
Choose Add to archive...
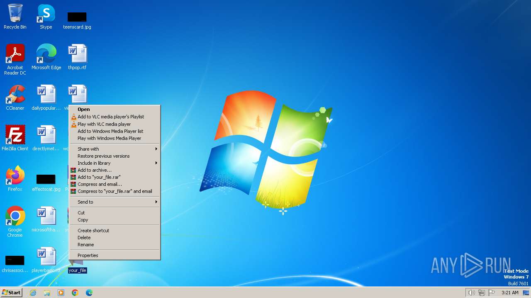click(114, 170)
